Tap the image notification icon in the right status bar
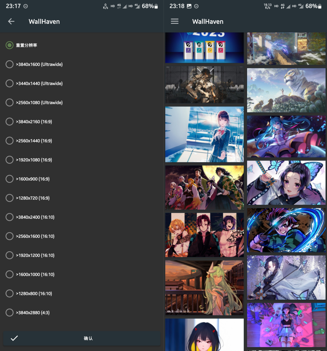 click(189, 6)
